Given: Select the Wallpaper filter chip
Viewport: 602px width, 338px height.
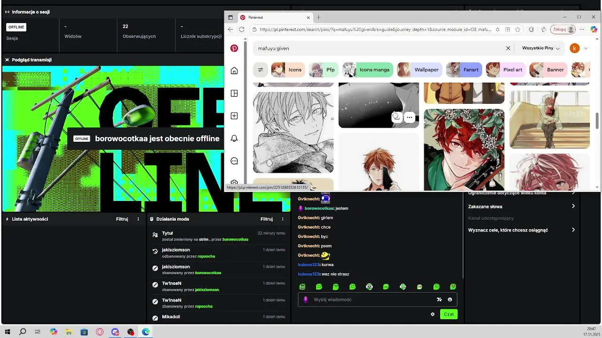Looking at the screenshot, I should [x=420, y=70].
